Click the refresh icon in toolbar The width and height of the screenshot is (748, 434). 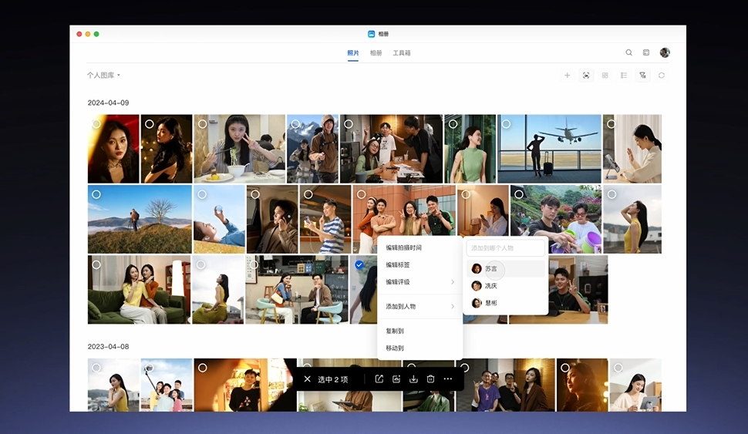click(x=662, y=76)
